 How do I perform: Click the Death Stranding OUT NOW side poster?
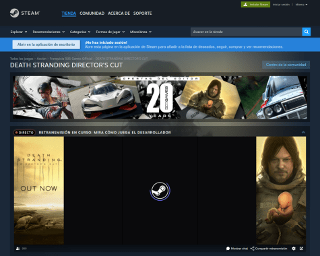39,191
